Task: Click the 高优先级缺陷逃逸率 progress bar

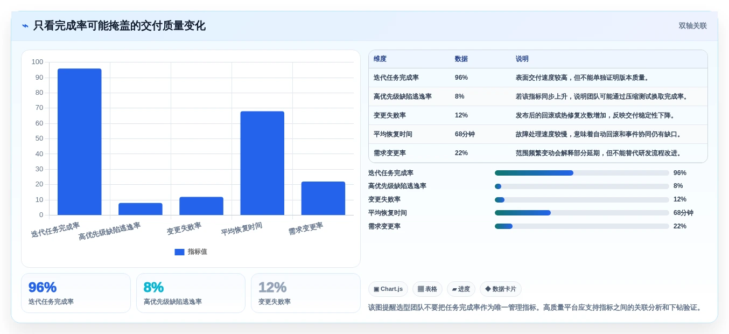Action: [x=582, y=186]
